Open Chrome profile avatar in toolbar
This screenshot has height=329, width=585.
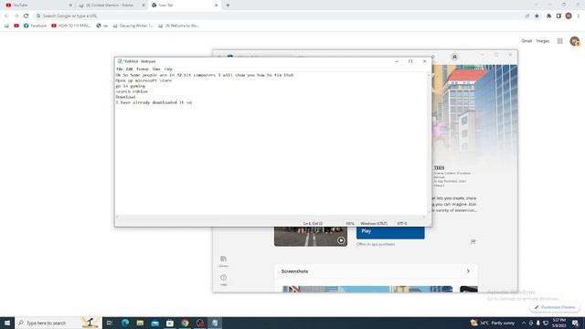(569, 16)
